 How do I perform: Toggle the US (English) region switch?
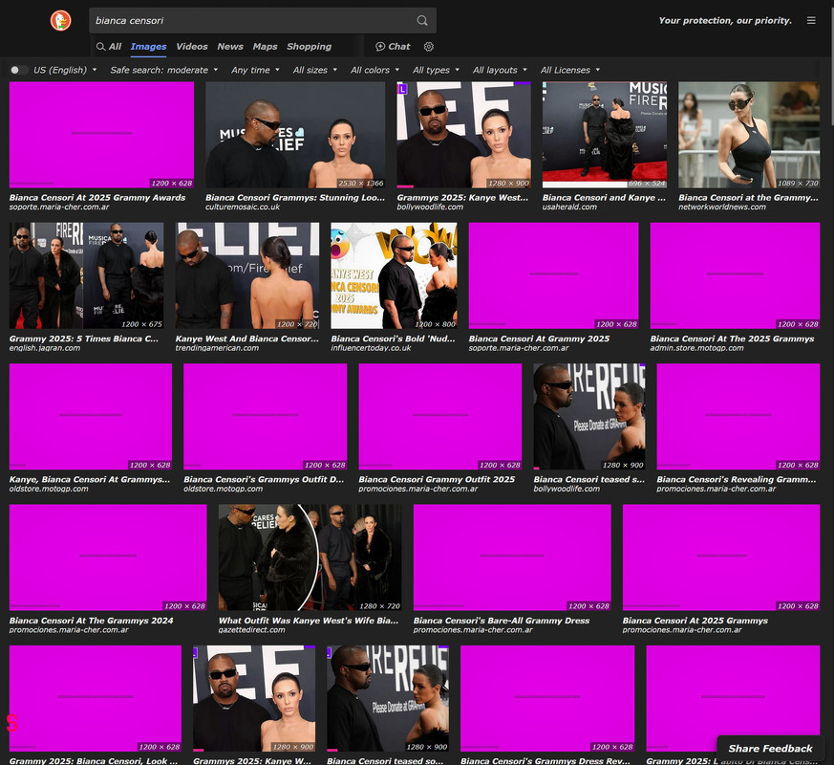pos(19,70)
